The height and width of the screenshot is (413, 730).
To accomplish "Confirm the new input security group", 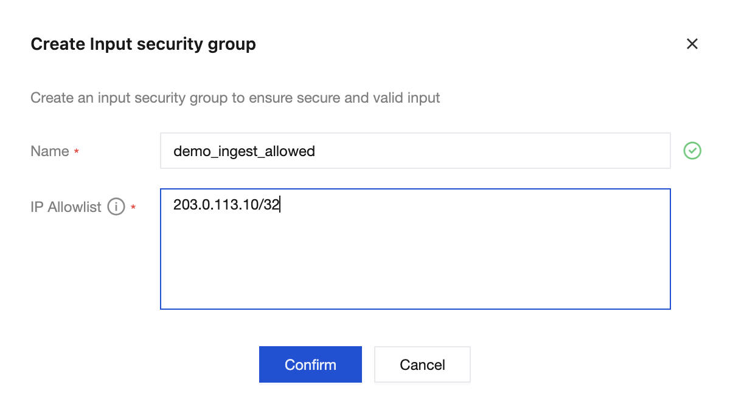I will point(310,364).
